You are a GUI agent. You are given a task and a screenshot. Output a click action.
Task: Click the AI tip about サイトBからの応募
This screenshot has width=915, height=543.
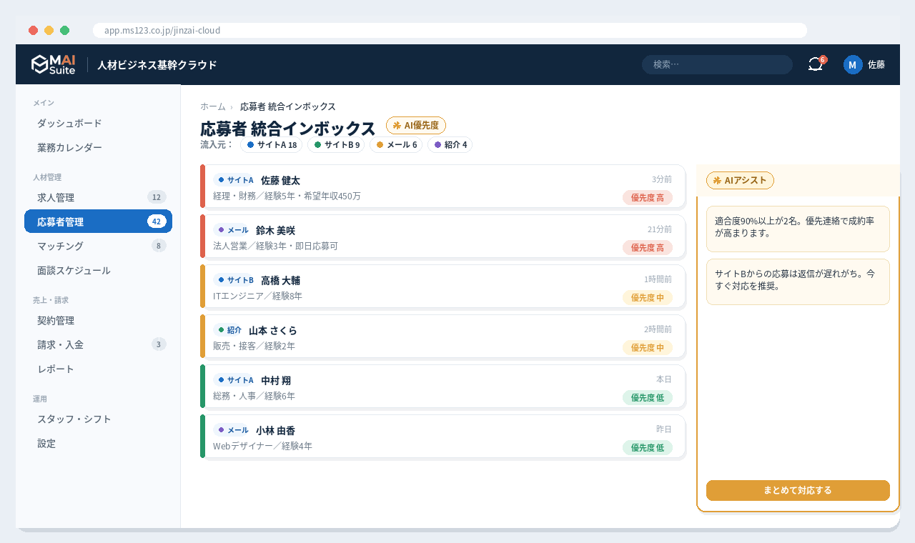coord(798,282)
